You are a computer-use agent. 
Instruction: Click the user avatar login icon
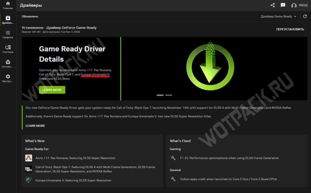tap(294, 5)
